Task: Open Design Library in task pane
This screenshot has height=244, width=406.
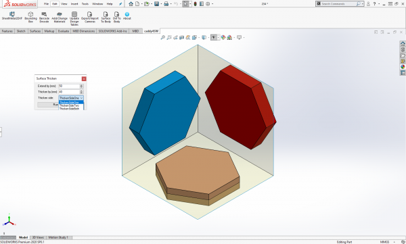Action: [403, 49]
